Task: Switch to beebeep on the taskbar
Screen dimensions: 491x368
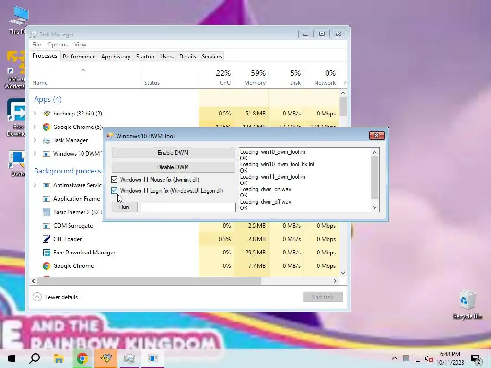Action: 106,358
